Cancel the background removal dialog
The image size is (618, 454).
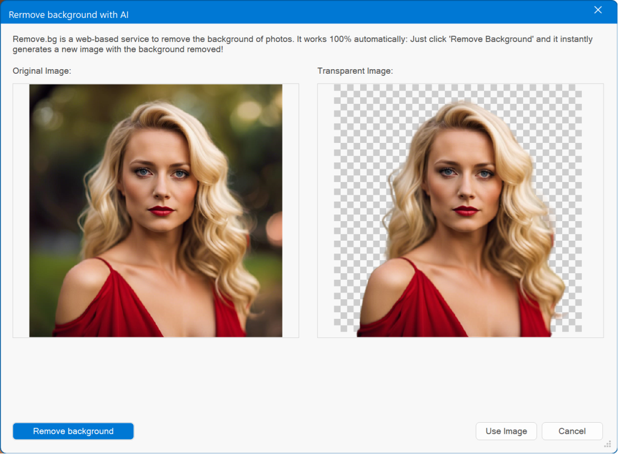[572, 431]
